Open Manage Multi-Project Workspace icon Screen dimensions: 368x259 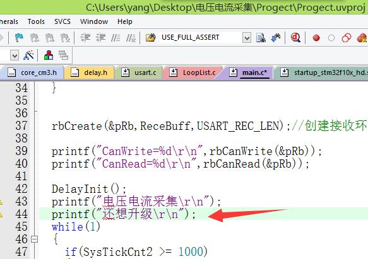click(x=63, y=55)
